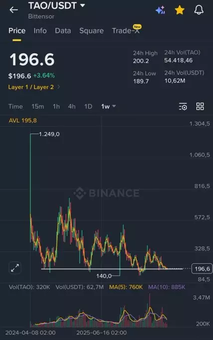Screen dimensions: 213x340
Task: Choose the Time line chart option
Action: pos(15,106)
